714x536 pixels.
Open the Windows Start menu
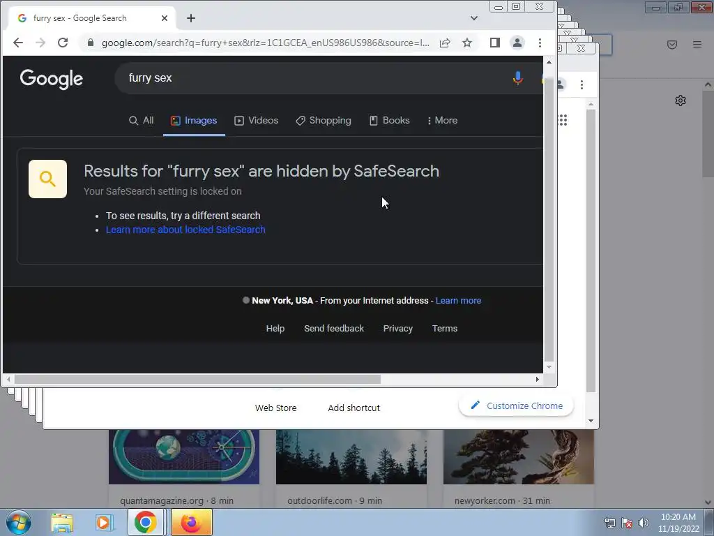[19, 523]
